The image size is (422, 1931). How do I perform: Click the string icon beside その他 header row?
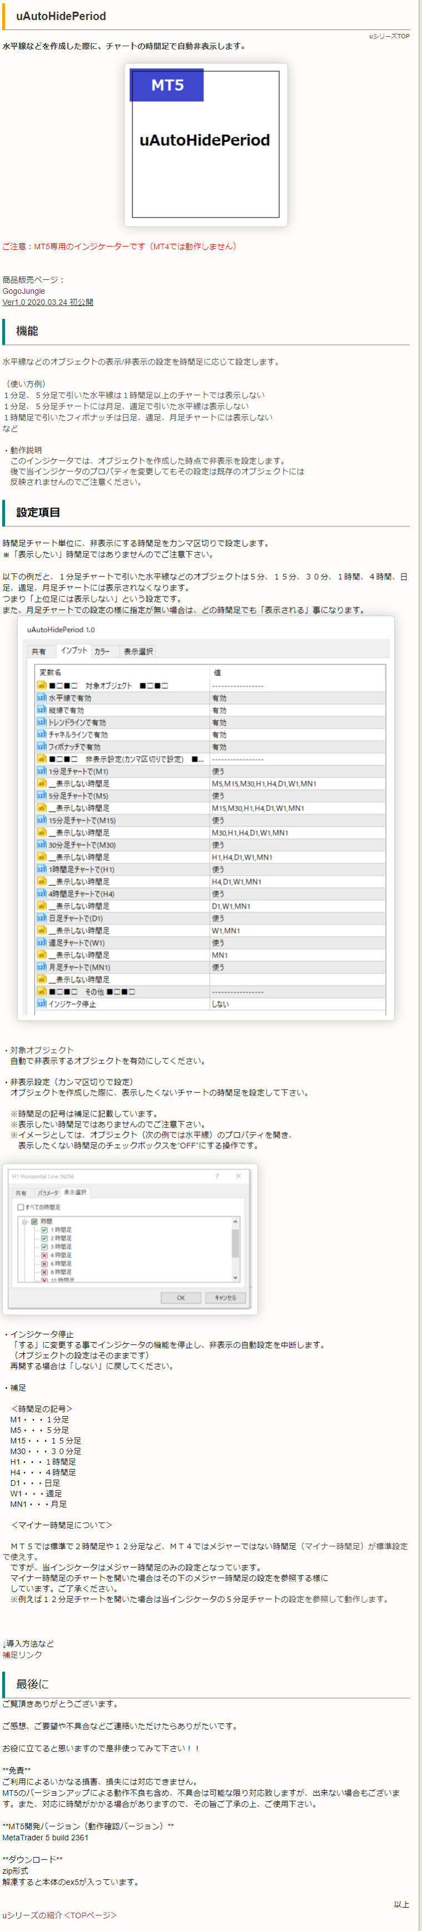click(x=41, y=992)
